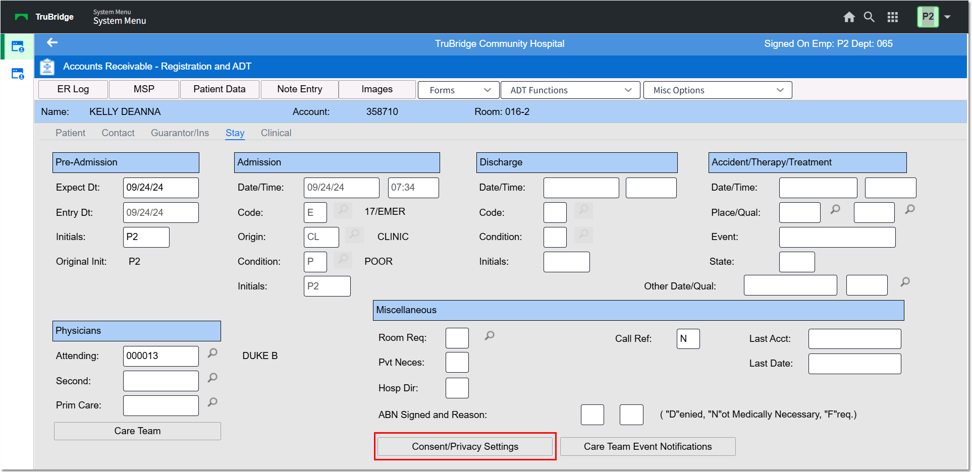Click the Accident State field
Viewport: 972px width, 473px height.
click(797, 262)
